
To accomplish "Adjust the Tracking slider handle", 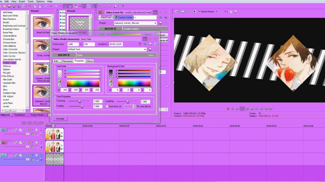I will tap(80, 101).
